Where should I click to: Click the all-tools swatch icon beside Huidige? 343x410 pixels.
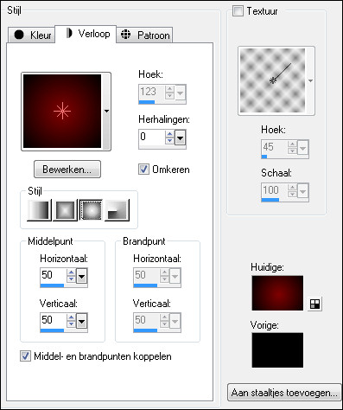[x=314, y=304]
